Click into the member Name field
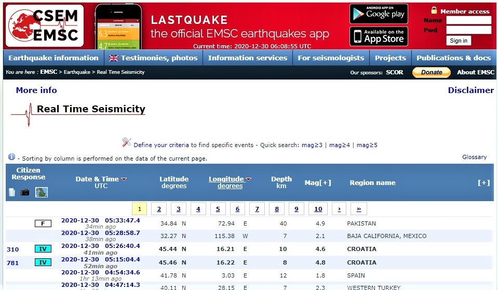 (x=468, y=20)
